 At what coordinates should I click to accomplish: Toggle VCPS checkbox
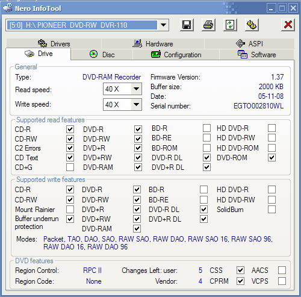coord(282,281)
